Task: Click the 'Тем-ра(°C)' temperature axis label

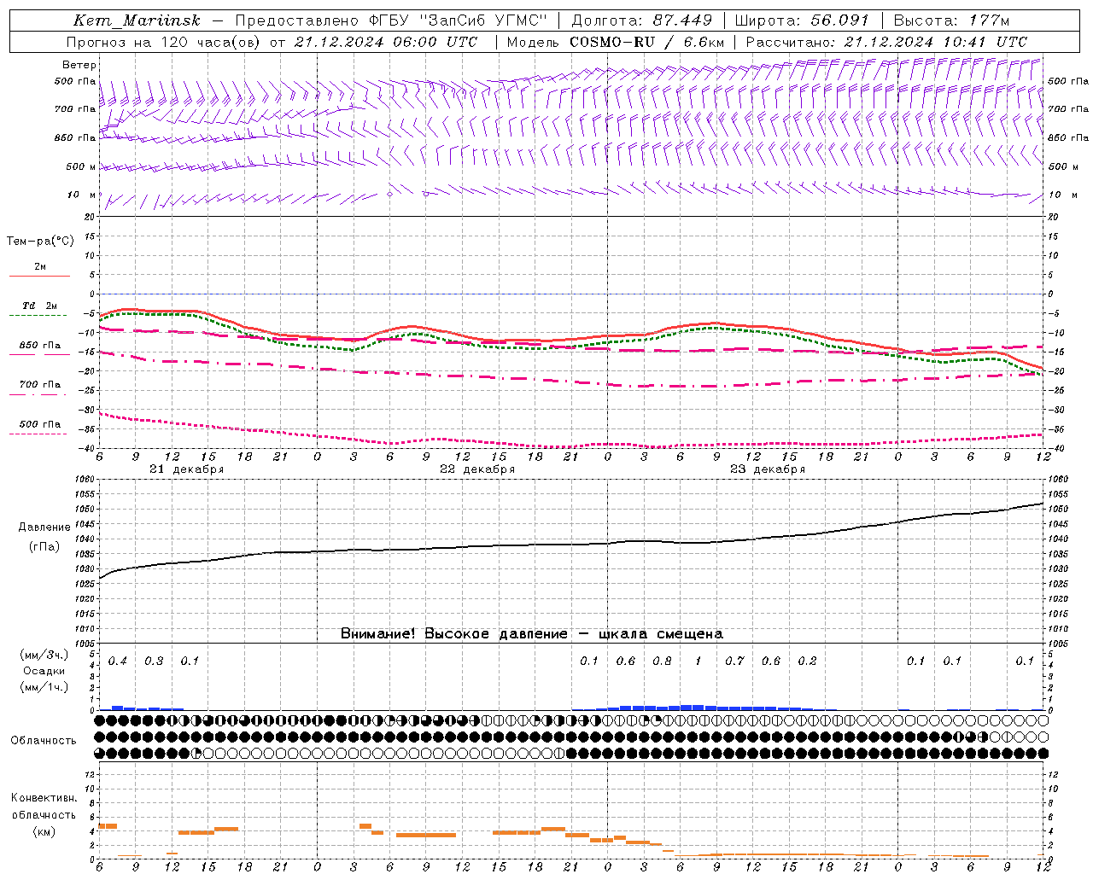Action: pyautogui.click(x=40, y=242)
